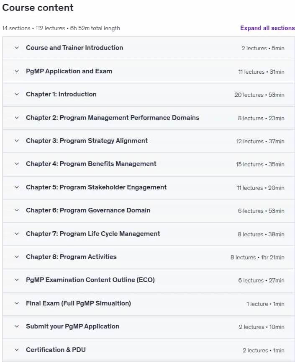Open Final Exam (Full PgMP Simualtion) section
The image size is (295, 362).
(78, 303)
